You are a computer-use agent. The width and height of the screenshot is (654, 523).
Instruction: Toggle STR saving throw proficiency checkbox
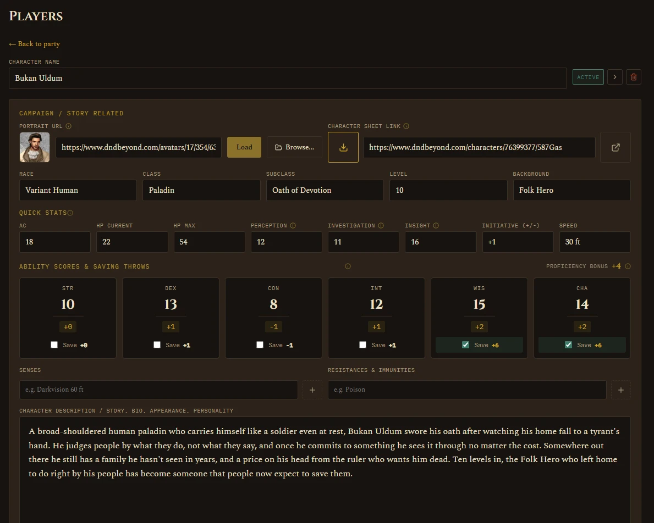[x=54, y=344]
